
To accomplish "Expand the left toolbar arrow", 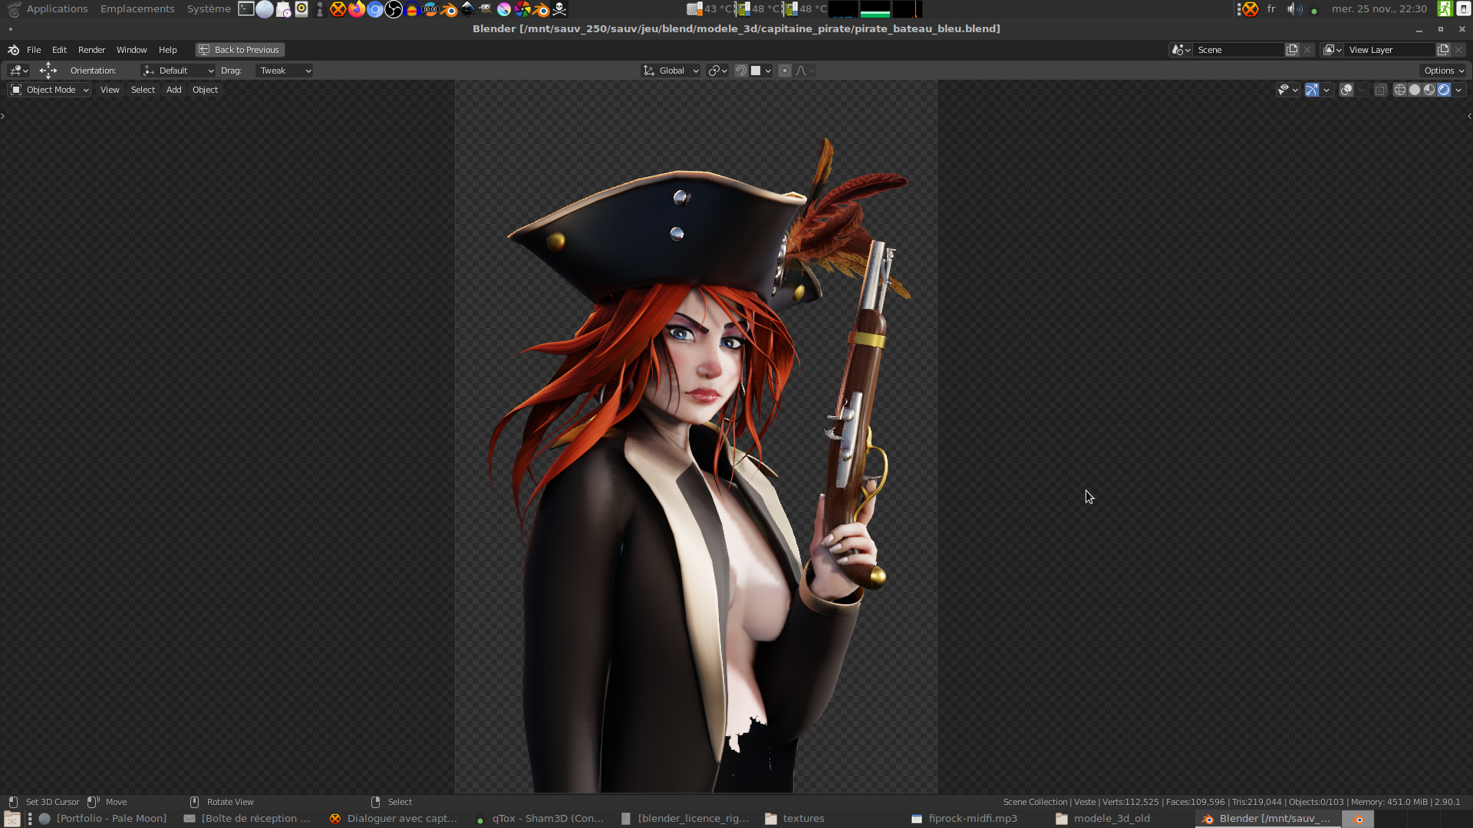I will click(3, 116).
